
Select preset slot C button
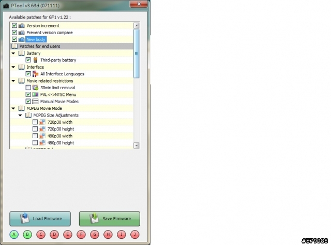pyautogui.click(x=41, y=235)
